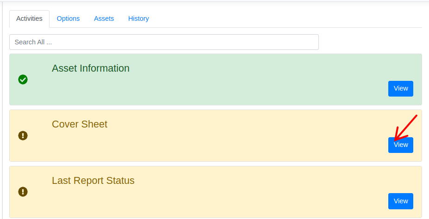Viewport: 429px width, 219px height.
Task: Go to the Assets tab
Action: (104, 18)
